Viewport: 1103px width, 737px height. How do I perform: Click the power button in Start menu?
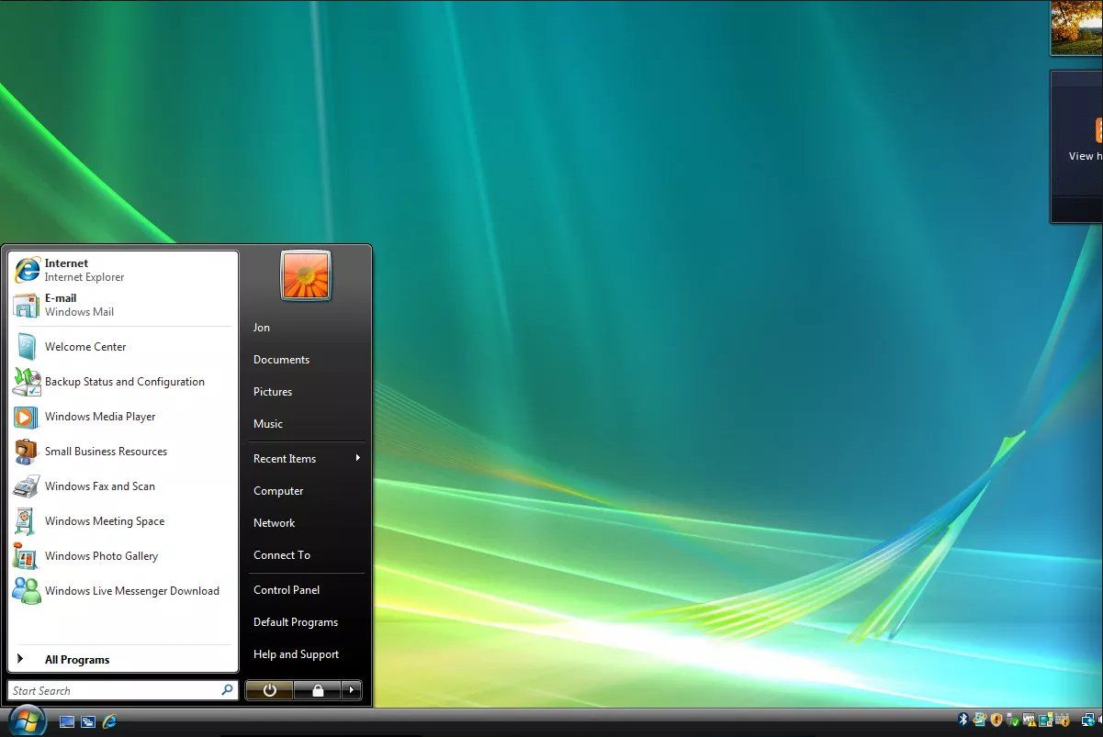pos(269,691)
